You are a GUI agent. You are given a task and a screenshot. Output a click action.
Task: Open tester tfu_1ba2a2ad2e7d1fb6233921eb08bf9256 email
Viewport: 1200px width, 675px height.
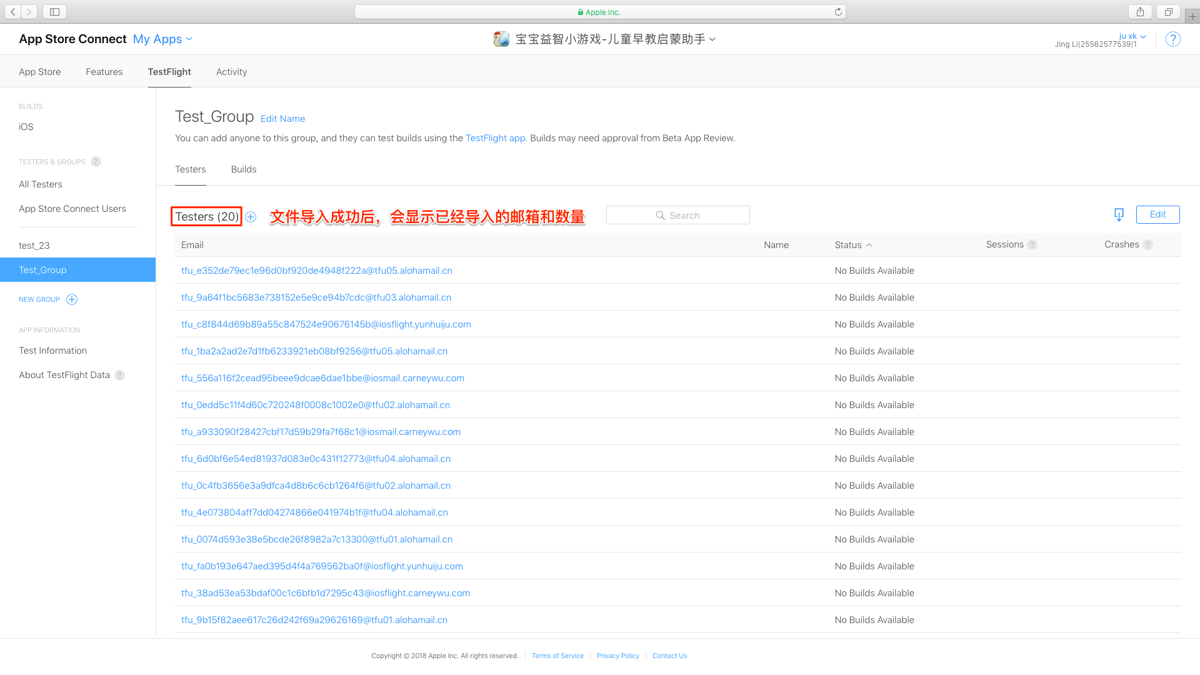tap(314, 351)
